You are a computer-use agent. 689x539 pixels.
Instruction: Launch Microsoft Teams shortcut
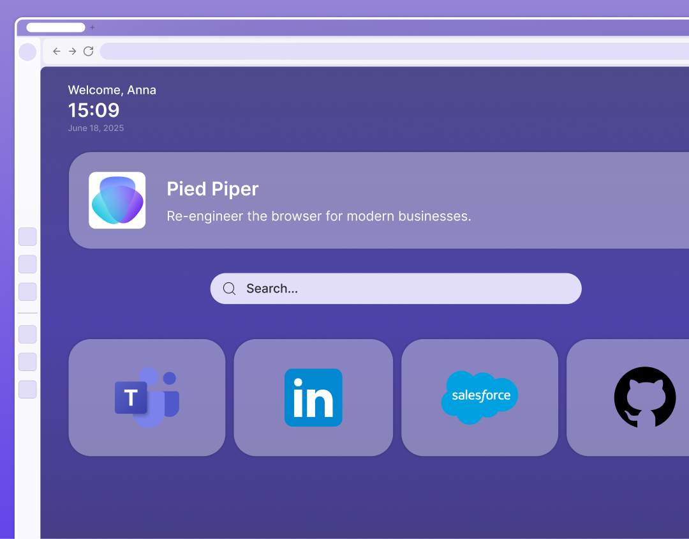pyautogui.click(x=147, y=398)
